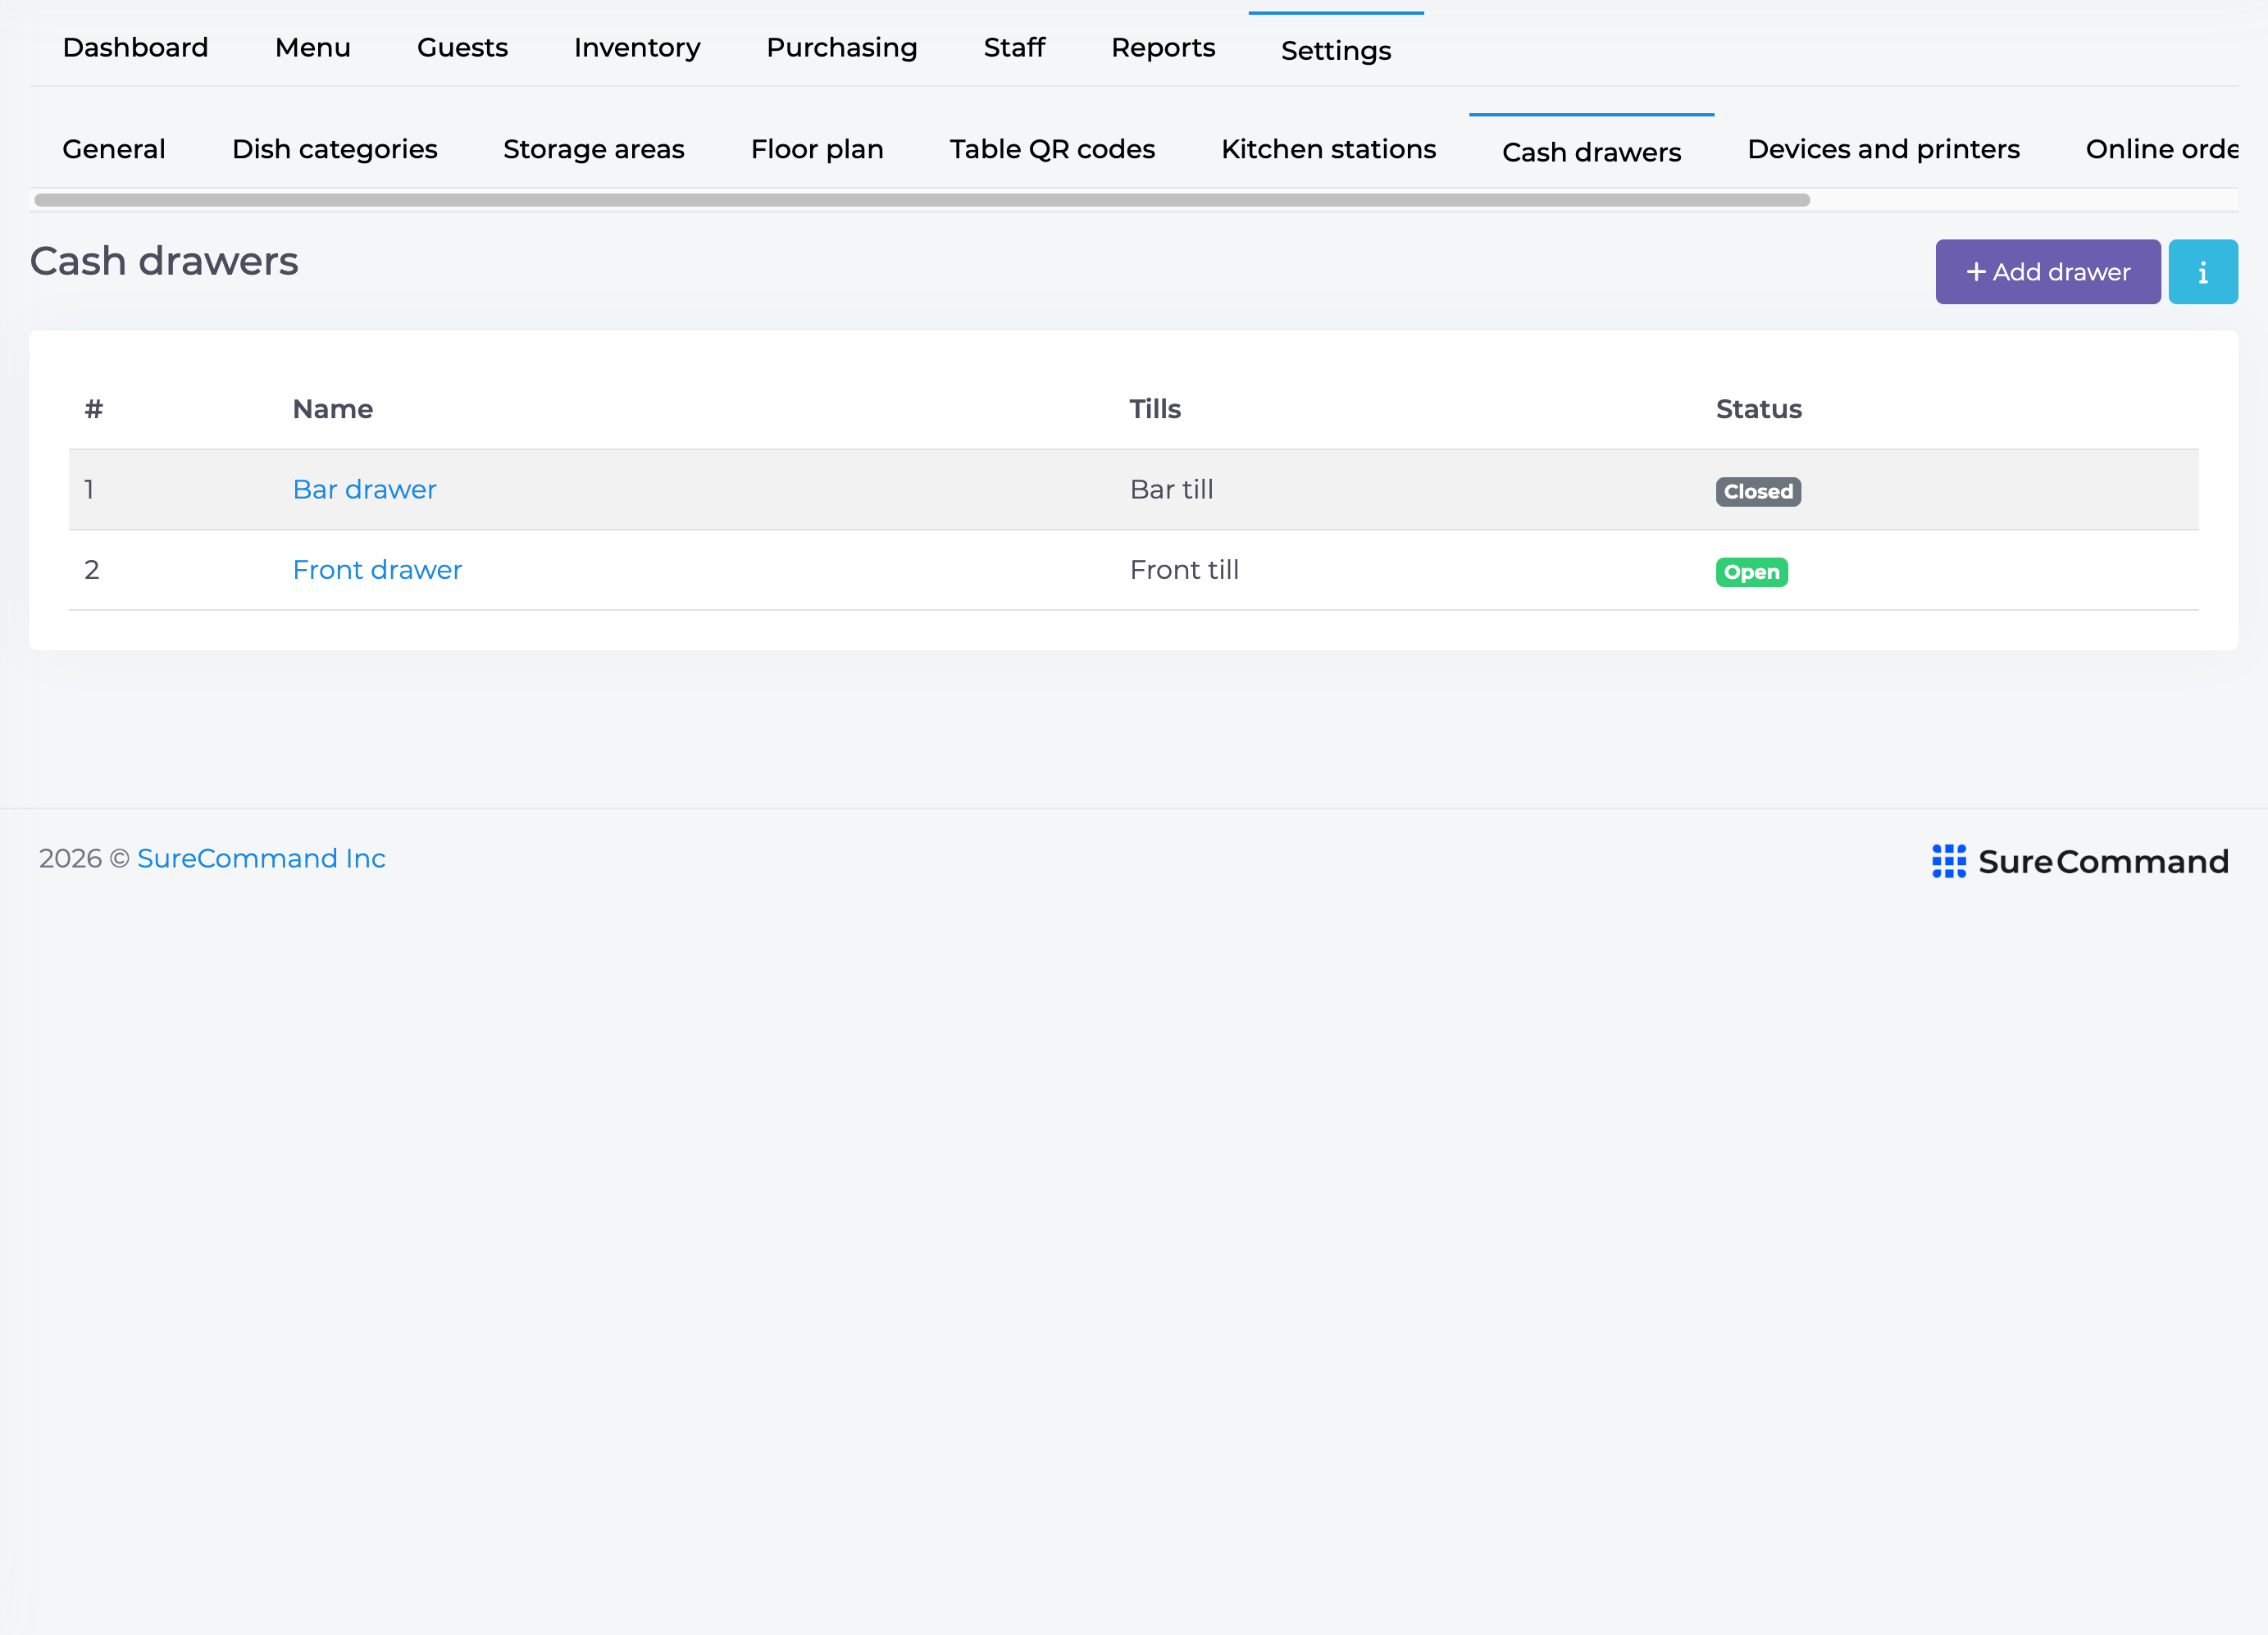Image resolution: width=2268 pixels, height=1635 pixels.
Task: Click the Add drawer button
Action: [x=2047, y=272]
